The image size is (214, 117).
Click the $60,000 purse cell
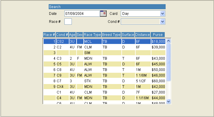pyautogui.click(x=158, y=81)
